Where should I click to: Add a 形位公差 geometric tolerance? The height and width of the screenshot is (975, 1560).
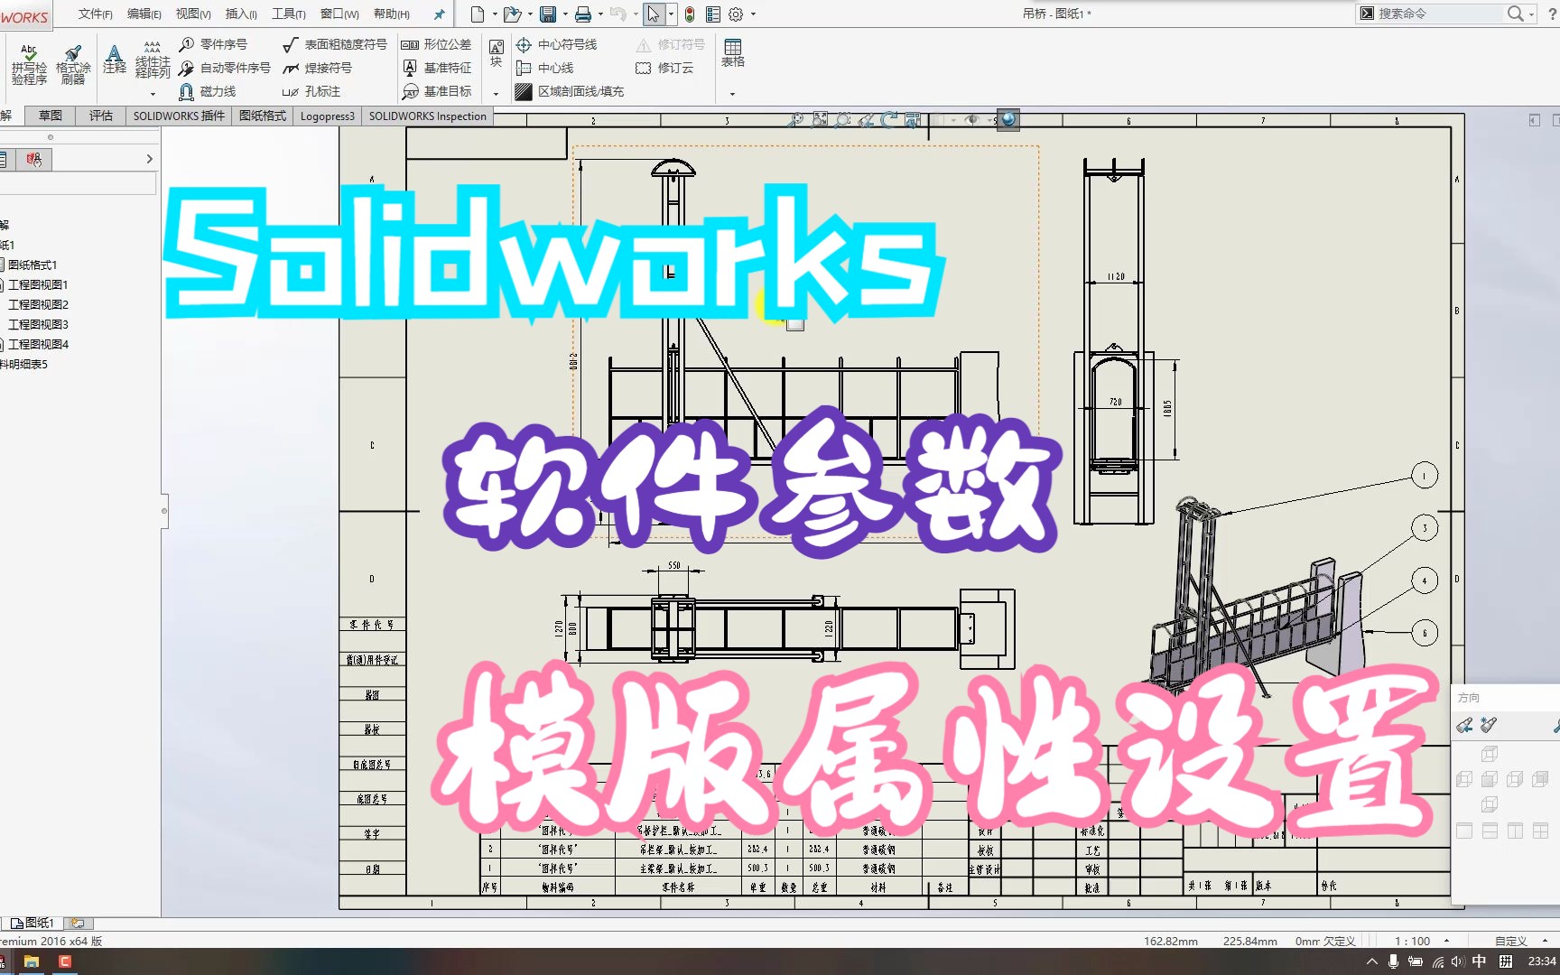point(436,44)
